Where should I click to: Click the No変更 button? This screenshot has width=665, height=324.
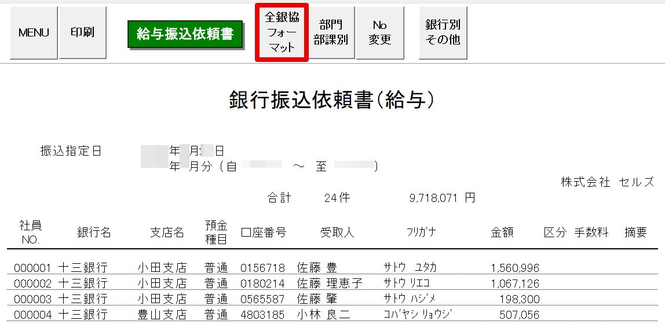[379, 32]
